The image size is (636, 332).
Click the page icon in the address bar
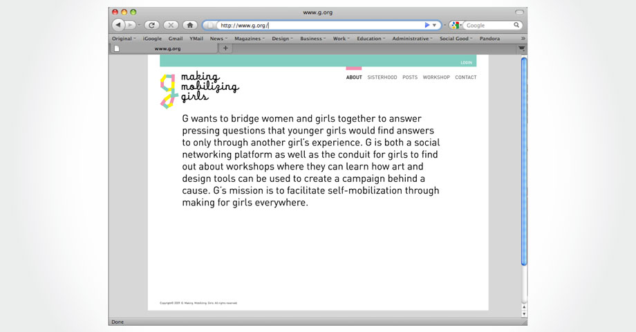click(x=210, y=25)
